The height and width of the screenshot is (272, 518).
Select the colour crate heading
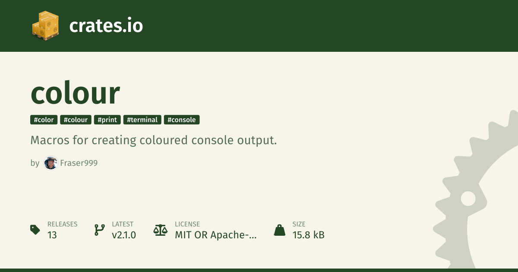(x=75, y=93)
